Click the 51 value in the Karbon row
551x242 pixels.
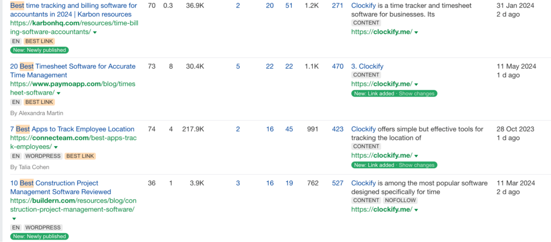point(289,5)
